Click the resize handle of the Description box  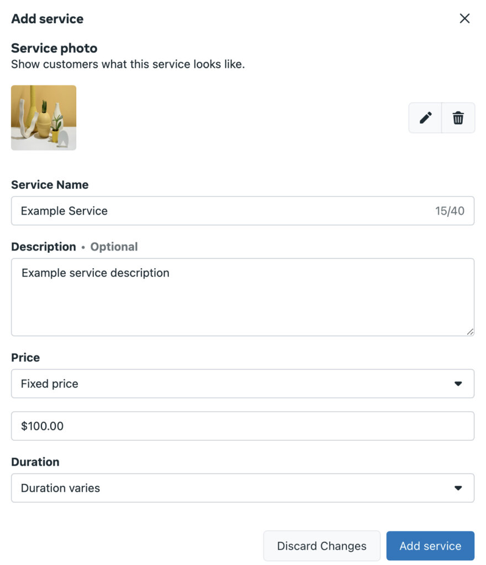coord(471,332)
